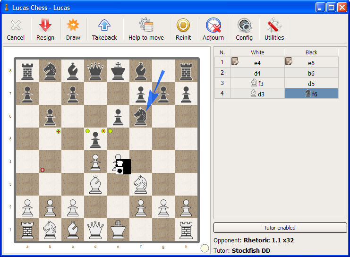Screen dimensions: 350x257
Task: Click the black pawn on b6
Action: (50, 117)
